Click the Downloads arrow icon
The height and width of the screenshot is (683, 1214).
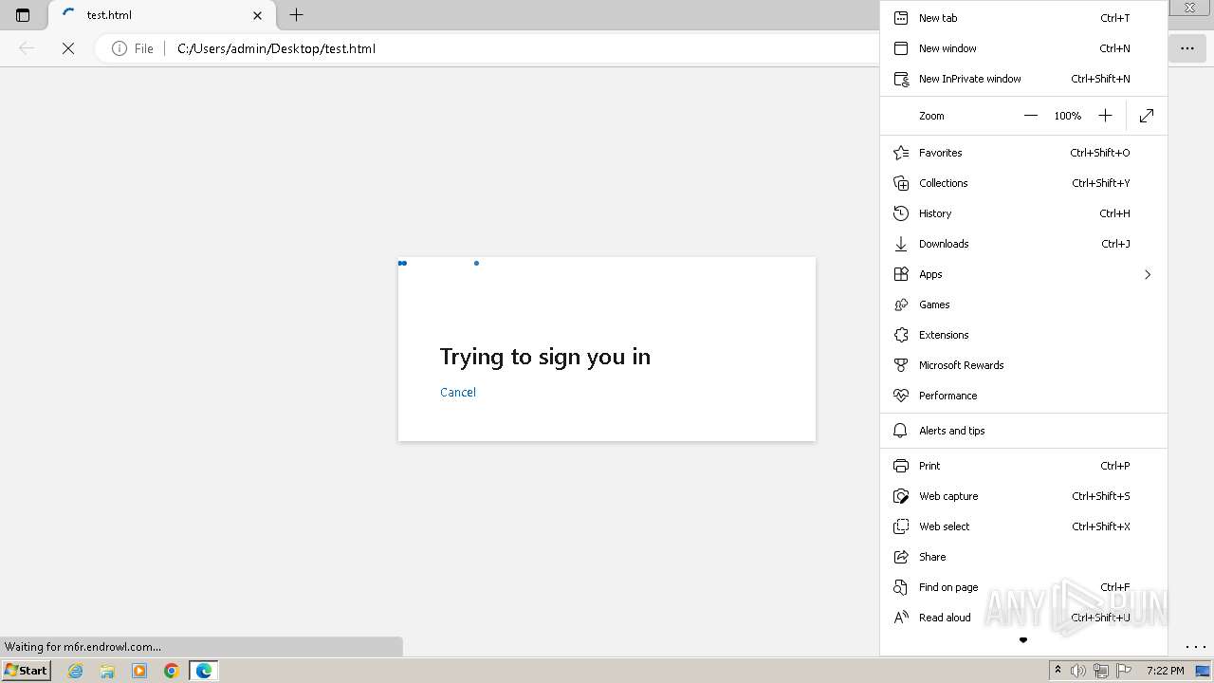pyautogui.click(x=901, y=244)
